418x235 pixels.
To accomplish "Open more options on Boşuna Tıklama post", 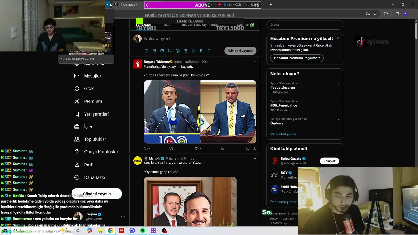I will pos(254,62).
